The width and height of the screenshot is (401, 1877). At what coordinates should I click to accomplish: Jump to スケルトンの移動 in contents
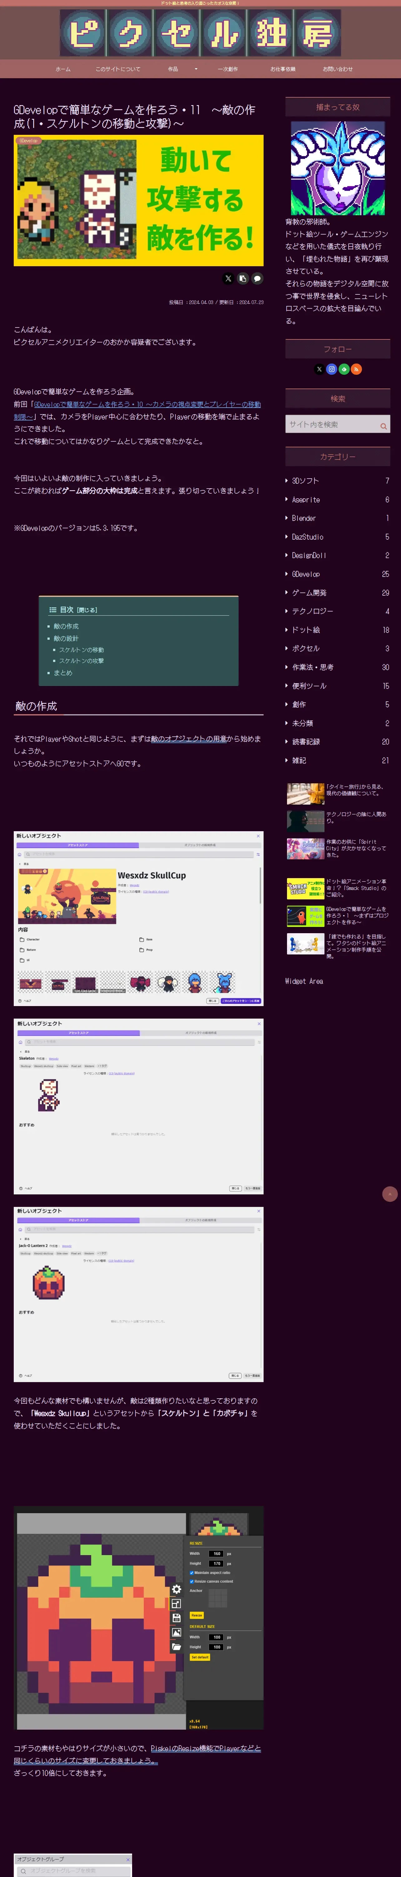[82, 650]
